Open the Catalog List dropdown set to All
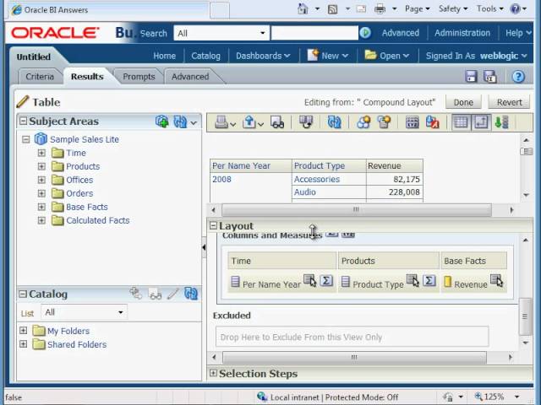Image resolution: width=541 pixels, height=405 pixels. (85, 312)
